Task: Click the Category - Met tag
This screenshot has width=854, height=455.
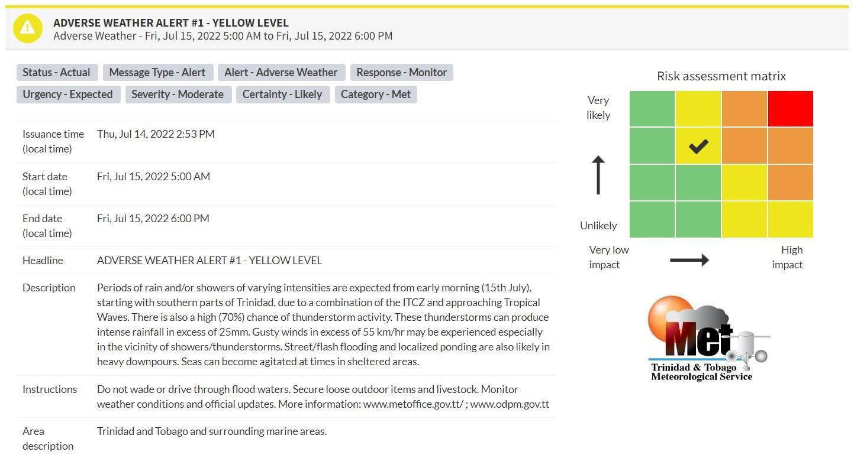Action: [x=376, y=95]
